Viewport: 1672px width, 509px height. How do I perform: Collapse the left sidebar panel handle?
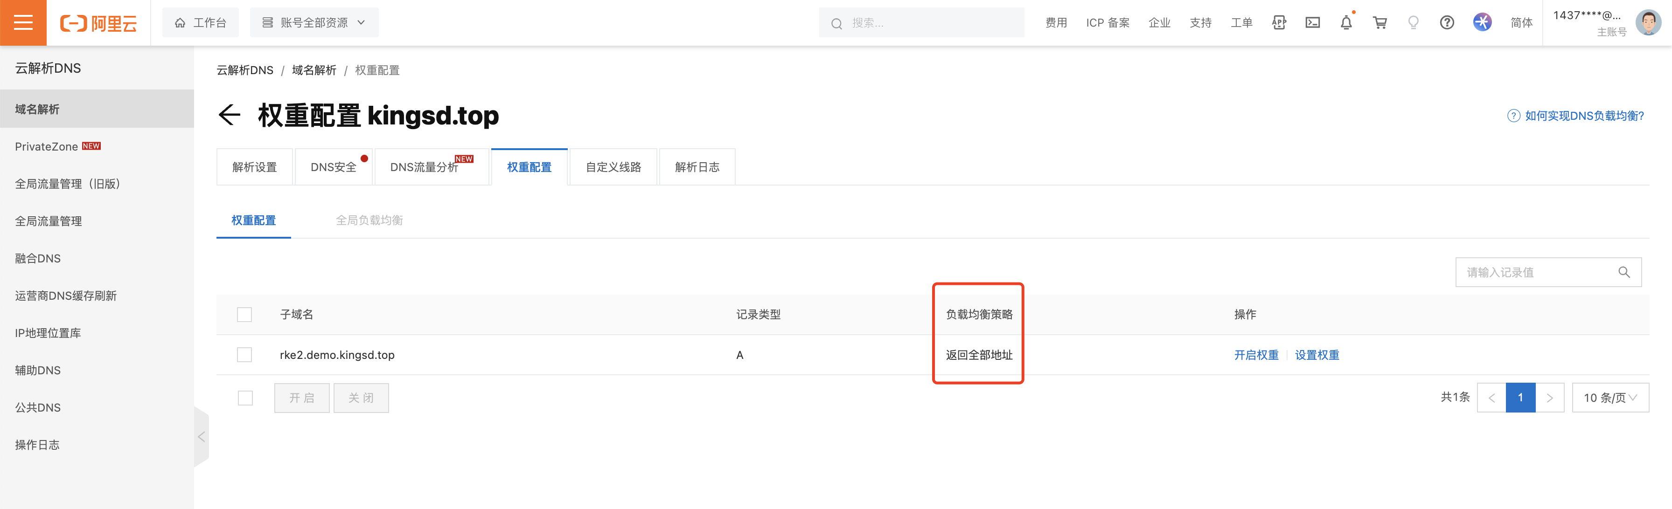pos(201,436)
